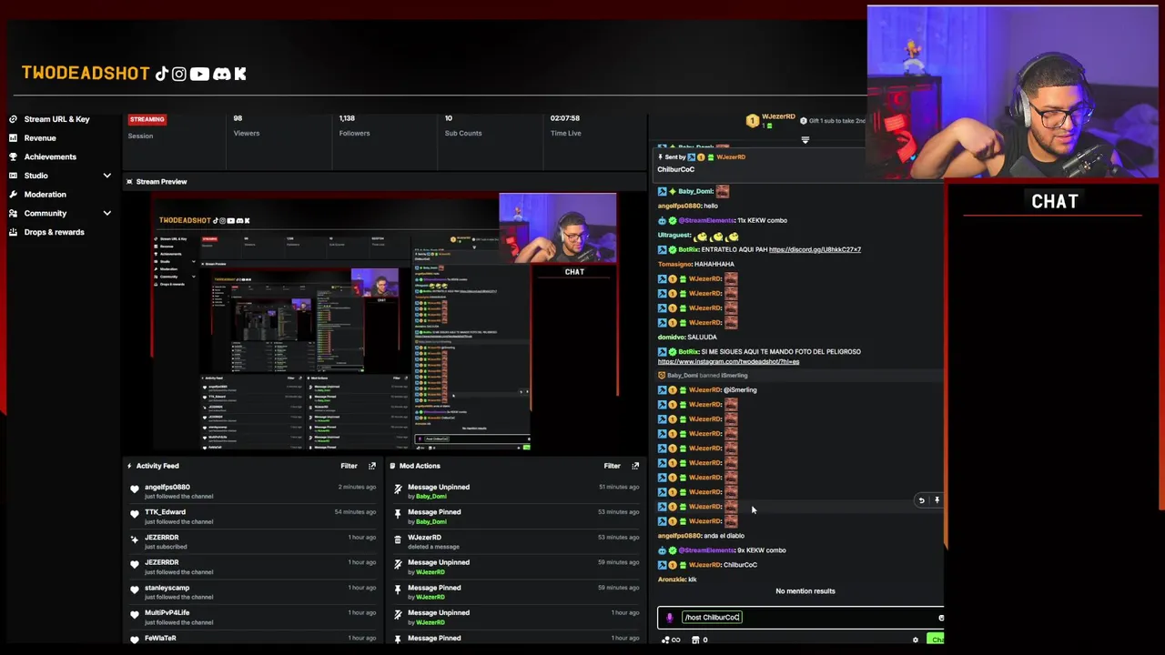Select stanleyscamp in Activity Feed
Viewport: 1165px width, 655px height.
(167, 588)
